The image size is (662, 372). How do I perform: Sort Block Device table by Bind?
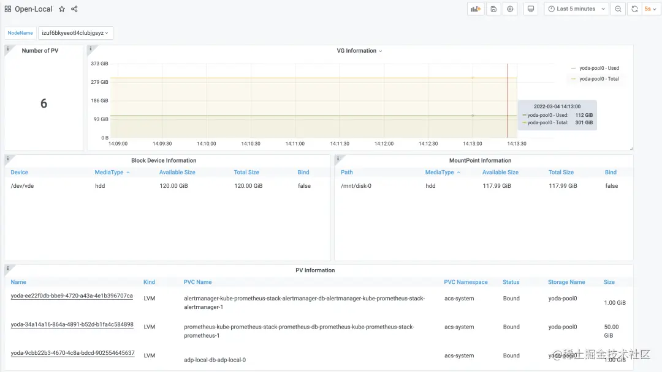[303, 173]
